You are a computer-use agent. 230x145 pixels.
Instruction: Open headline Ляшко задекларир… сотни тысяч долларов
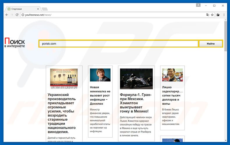click(172, 95)
